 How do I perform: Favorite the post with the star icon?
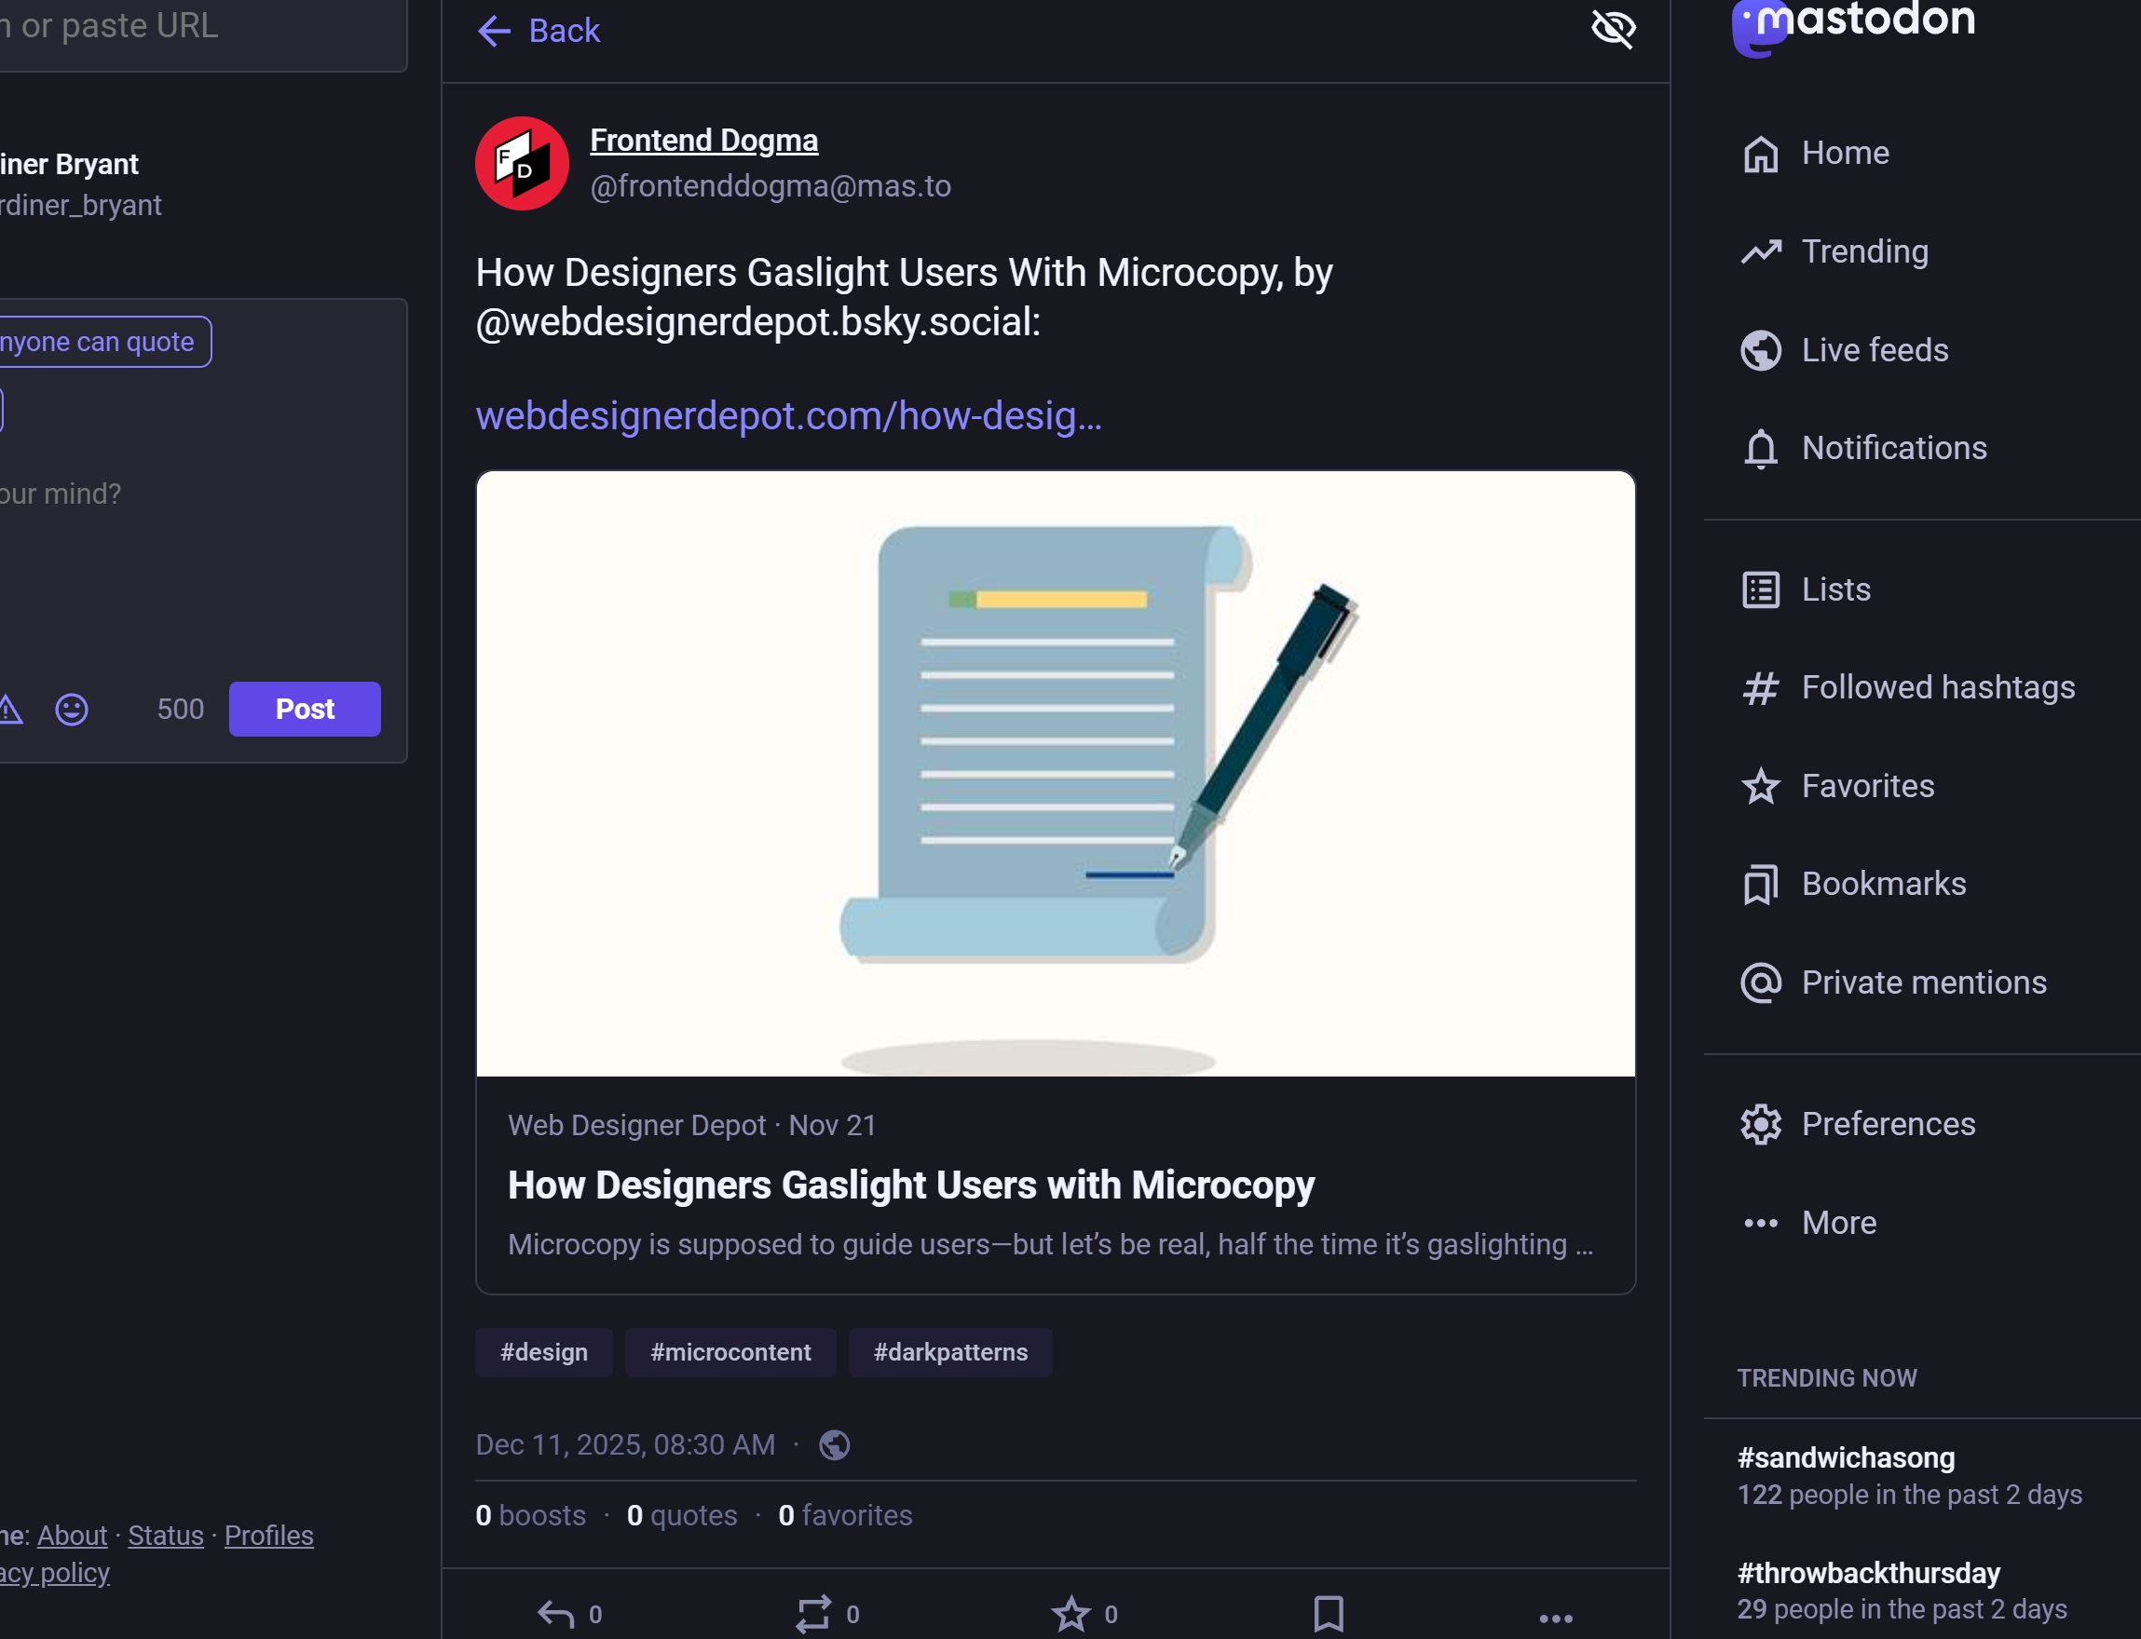coord(1071,1614)
